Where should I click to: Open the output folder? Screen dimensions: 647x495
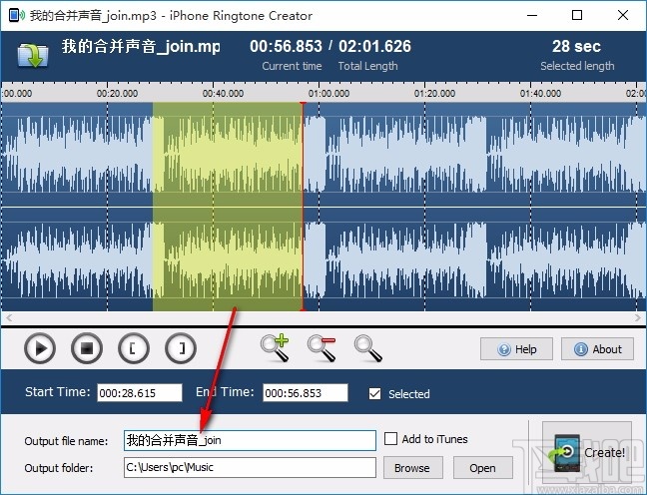(x=483, y=468)
